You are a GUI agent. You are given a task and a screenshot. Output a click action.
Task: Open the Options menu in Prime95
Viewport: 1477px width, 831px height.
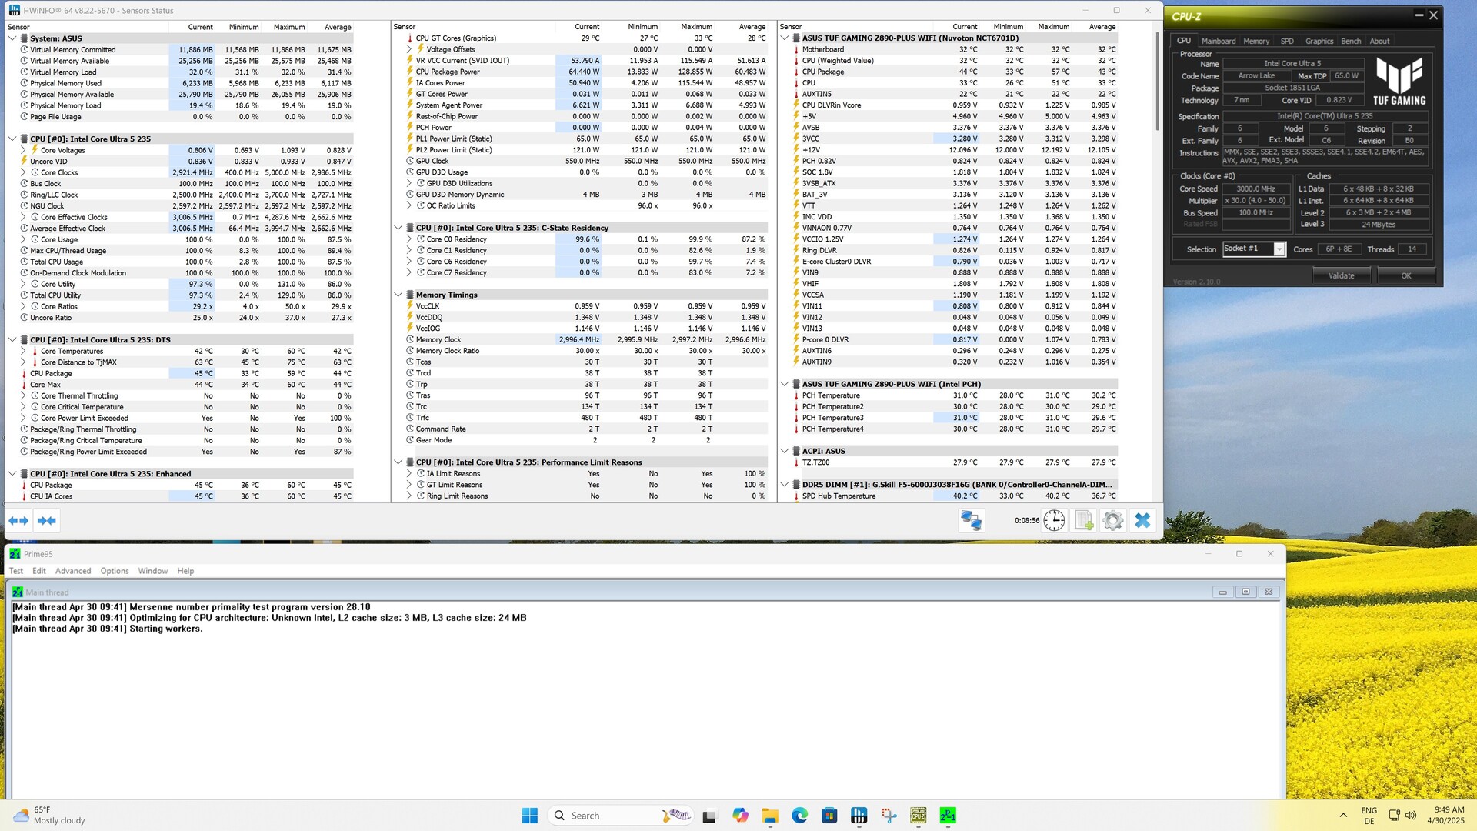[115, 571]
